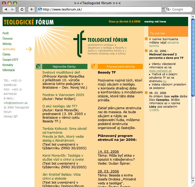Click the orange bullet beside 'V rubrike Spiritualita'
Image resolution: width=195 pixels, height=187 pixels.
pyautogui.click(x=146, y=39)
